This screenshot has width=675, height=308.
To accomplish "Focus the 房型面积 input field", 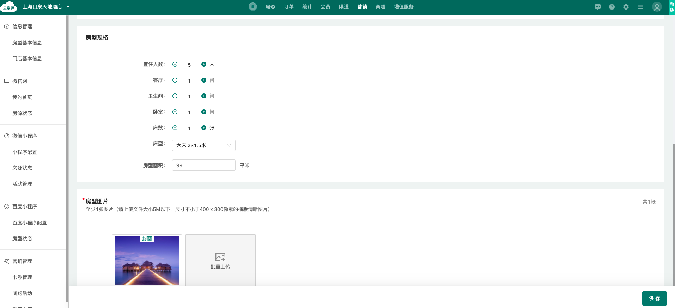I will click(204, 165).
